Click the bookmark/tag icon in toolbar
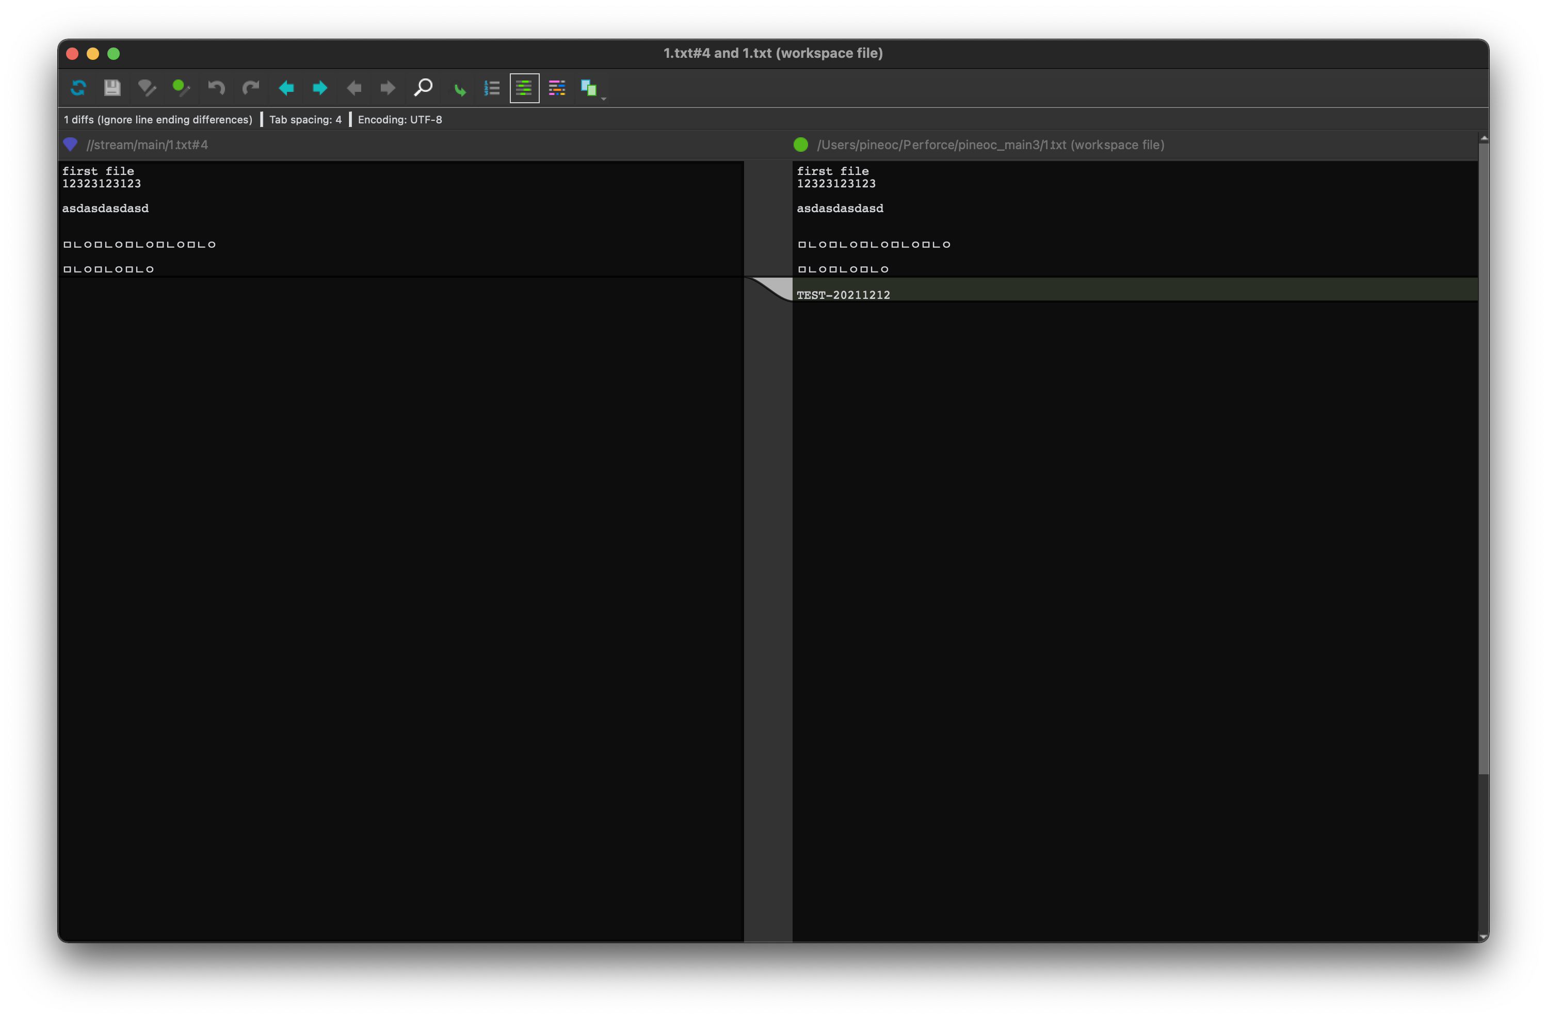This screenshot has height=1019, width=1547. (146, 88)
